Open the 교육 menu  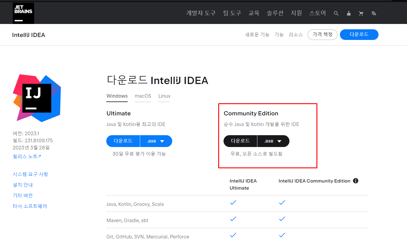click(x=254, y=13)
